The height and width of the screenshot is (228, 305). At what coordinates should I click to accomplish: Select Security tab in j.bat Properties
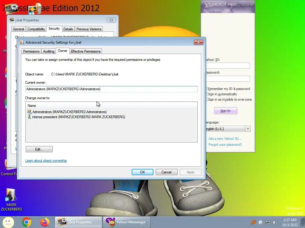pos(54,28)
